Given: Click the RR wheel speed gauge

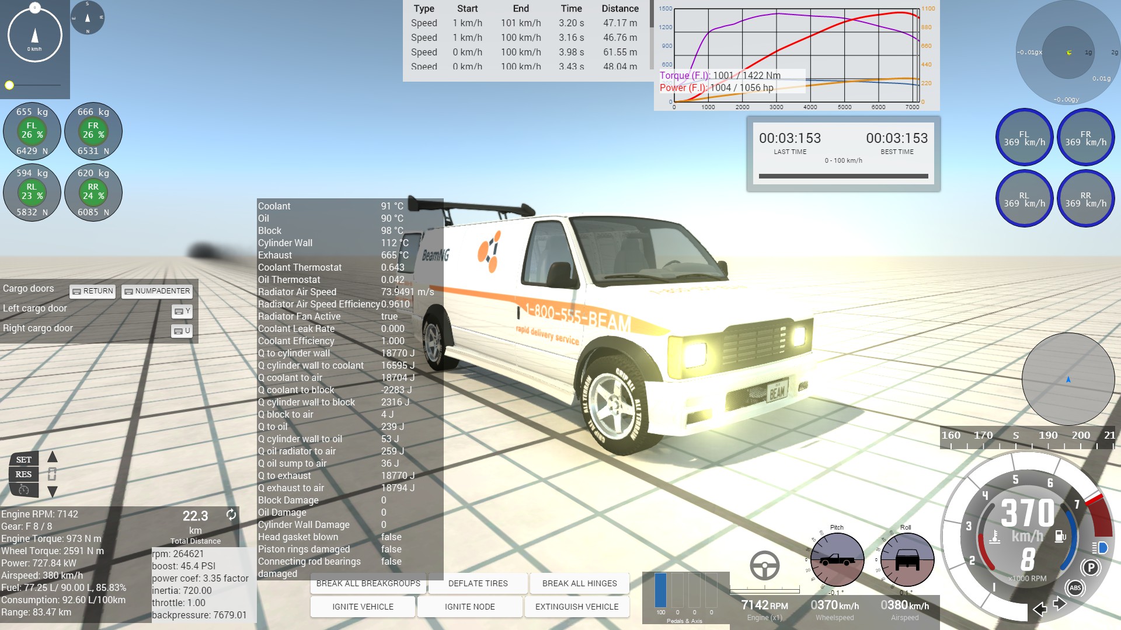Looking at the screenshot, I should coord(1086,199).
